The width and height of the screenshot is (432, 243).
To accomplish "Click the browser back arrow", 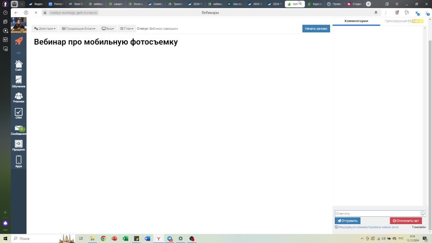I will [x=16, y=12].
